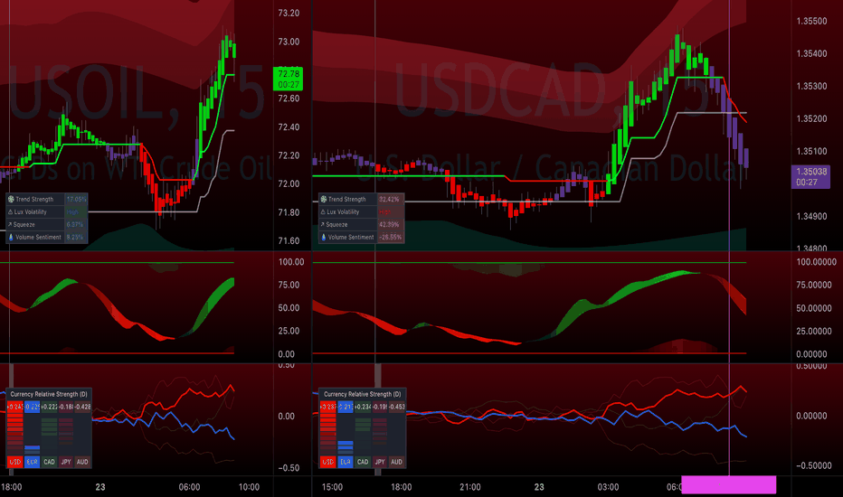
Task: Click the 1.34900 price on USDCAD scale
Action: (x=812, y=217)
